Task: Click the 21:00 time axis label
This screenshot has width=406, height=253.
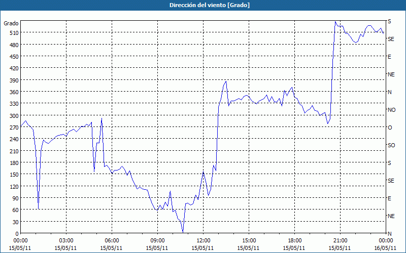Action: tap(340, 241)
